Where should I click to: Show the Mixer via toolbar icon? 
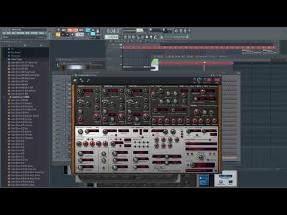tap(138, 37)
